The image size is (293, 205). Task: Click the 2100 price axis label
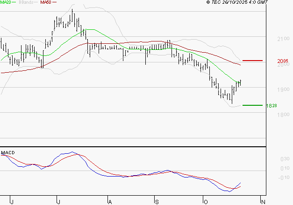point(283,39)
